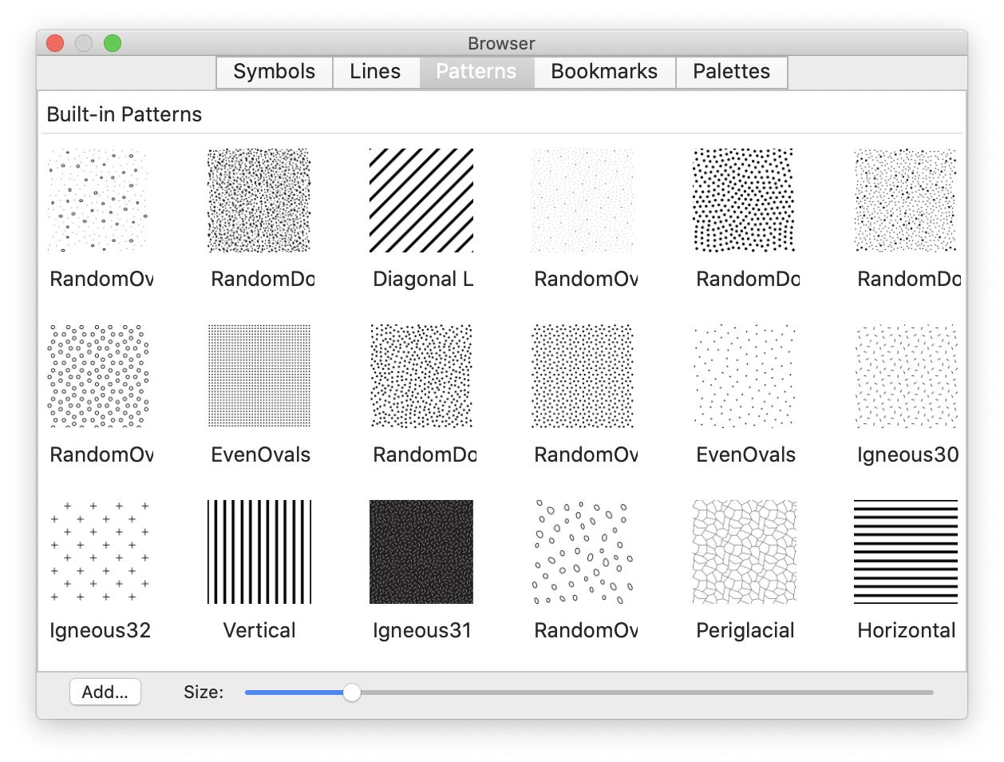
Task: Click the Size label next to the slider
Action: pyautogui.click(x=203, y=692)
